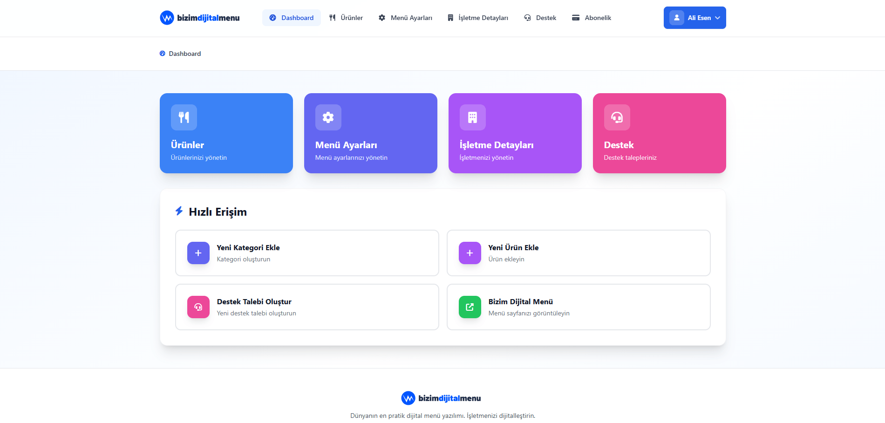Click the headset icon on Destek card
This screenshot has width=885, height=423.
617,117
